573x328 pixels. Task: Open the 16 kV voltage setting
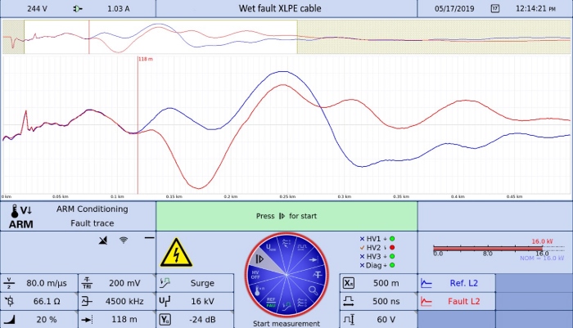click(195, 301)
